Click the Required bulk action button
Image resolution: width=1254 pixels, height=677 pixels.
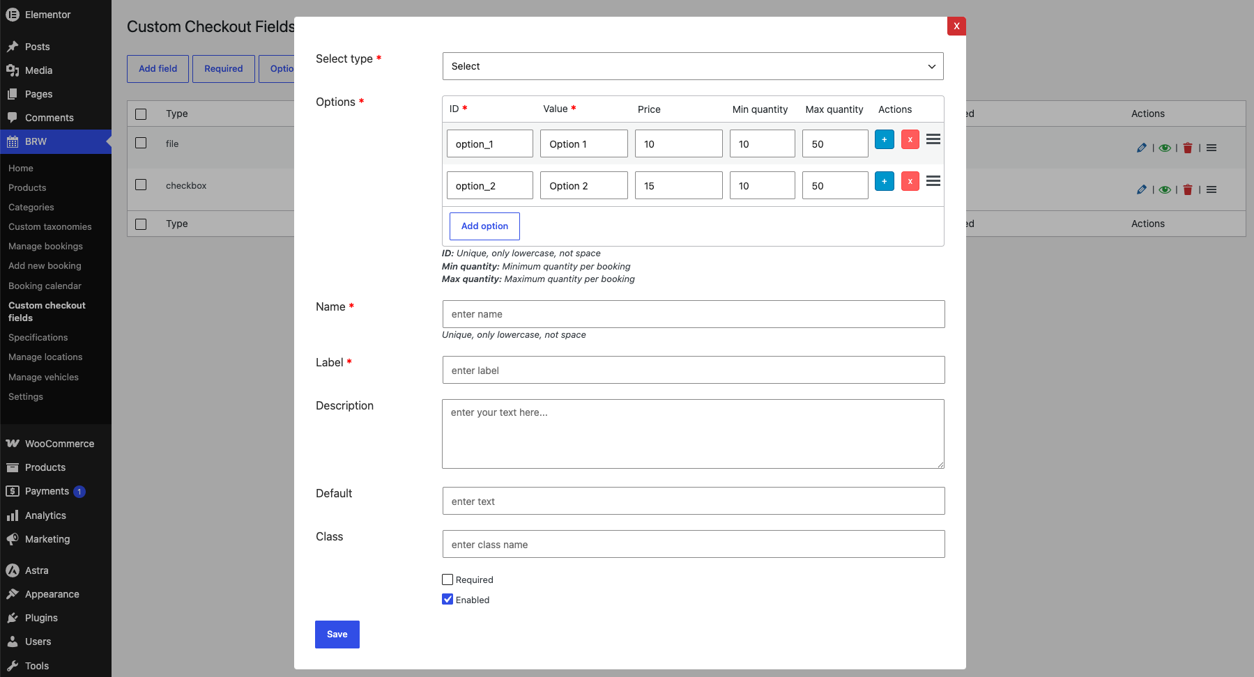pos(224,69)
